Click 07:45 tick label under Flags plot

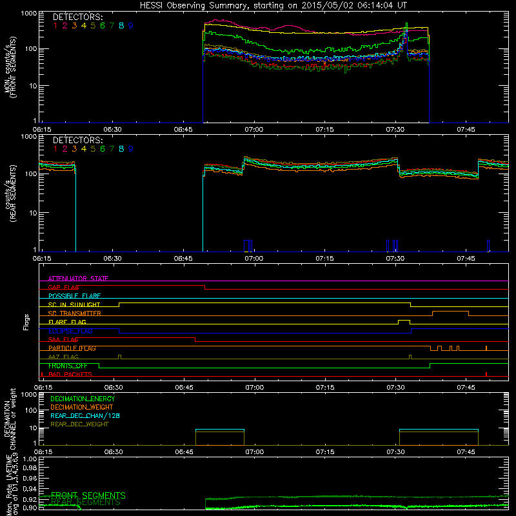(x=466, y=388)
